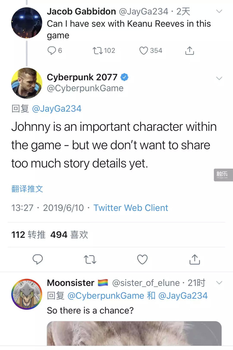Expand options chevron on Jacob Gabbidon's tweet

pos(219,11)
